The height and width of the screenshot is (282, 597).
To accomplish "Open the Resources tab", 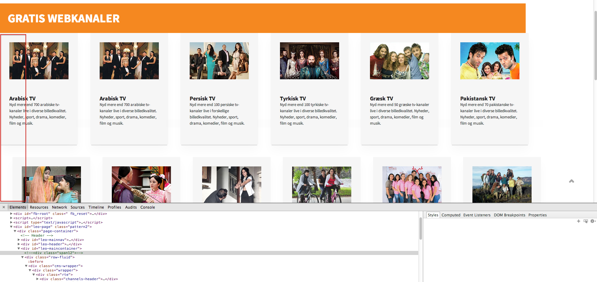I will (39, 207).
